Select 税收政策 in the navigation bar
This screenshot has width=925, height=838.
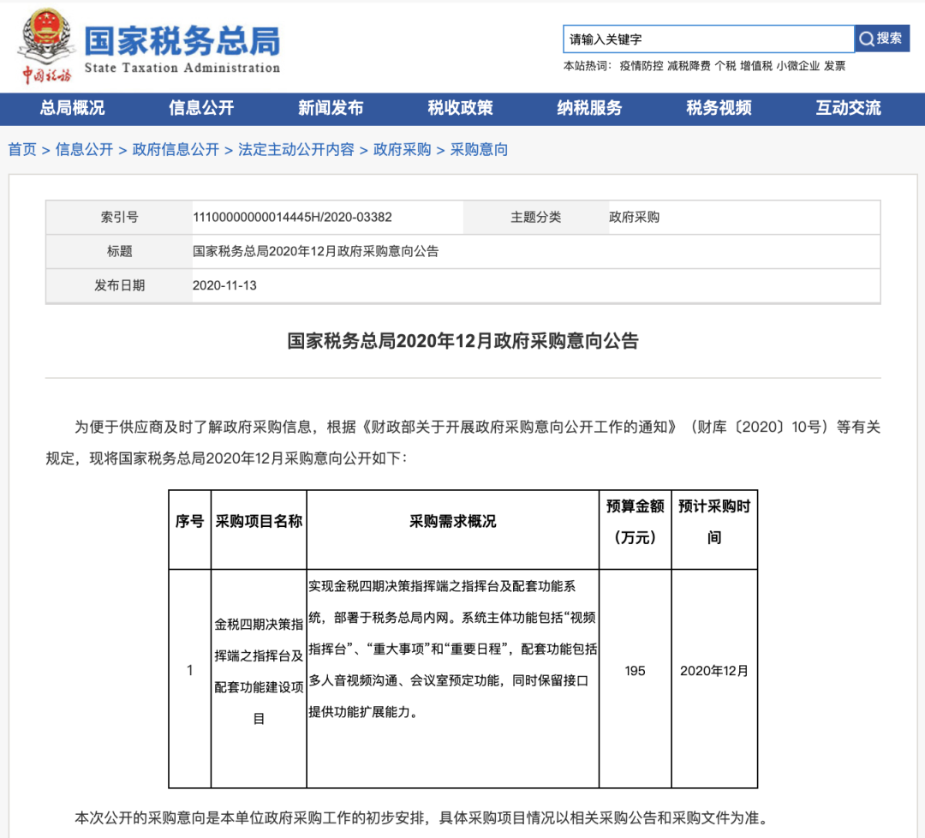click(460, 108)
